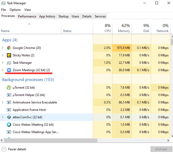Screen dimensions: 173x154
Task: Sort by Network usage column header
Action: point(161,29)
